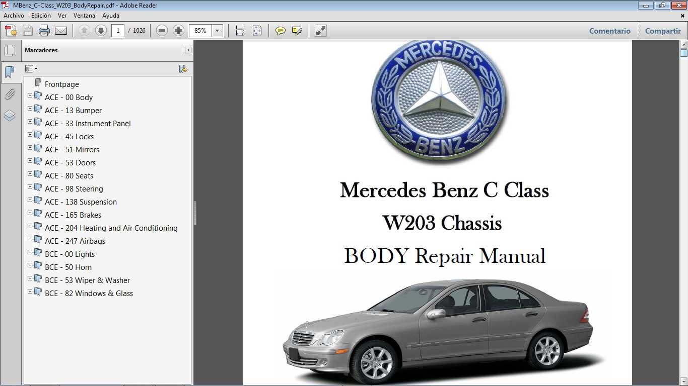Open the zoom percentage dropdown arrow
688x386 pixels.
(218, 31)
